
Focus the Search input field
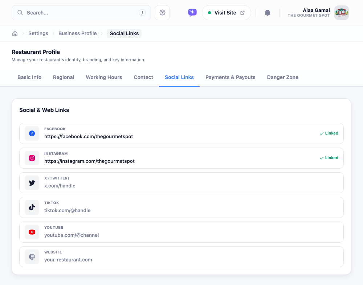pyautogui.click(x=81, y=12)
